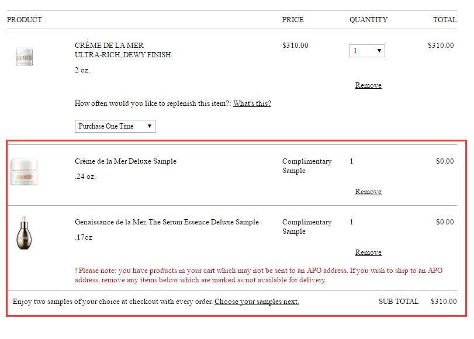Open Genaissance de la Mer Serum Essence title
Screen dimensions: 474x339
click(x=167, y=222)
